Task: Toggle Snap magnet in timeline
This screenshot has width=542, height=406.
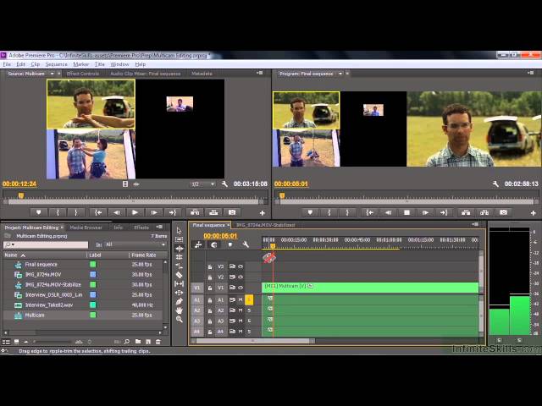Action: [214, 244]
